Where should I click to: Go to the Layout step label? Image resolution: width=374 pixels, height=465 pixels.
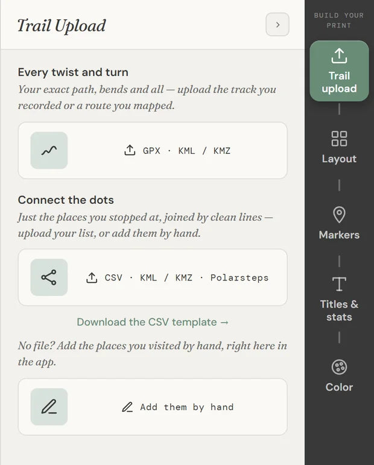(339, 159)
